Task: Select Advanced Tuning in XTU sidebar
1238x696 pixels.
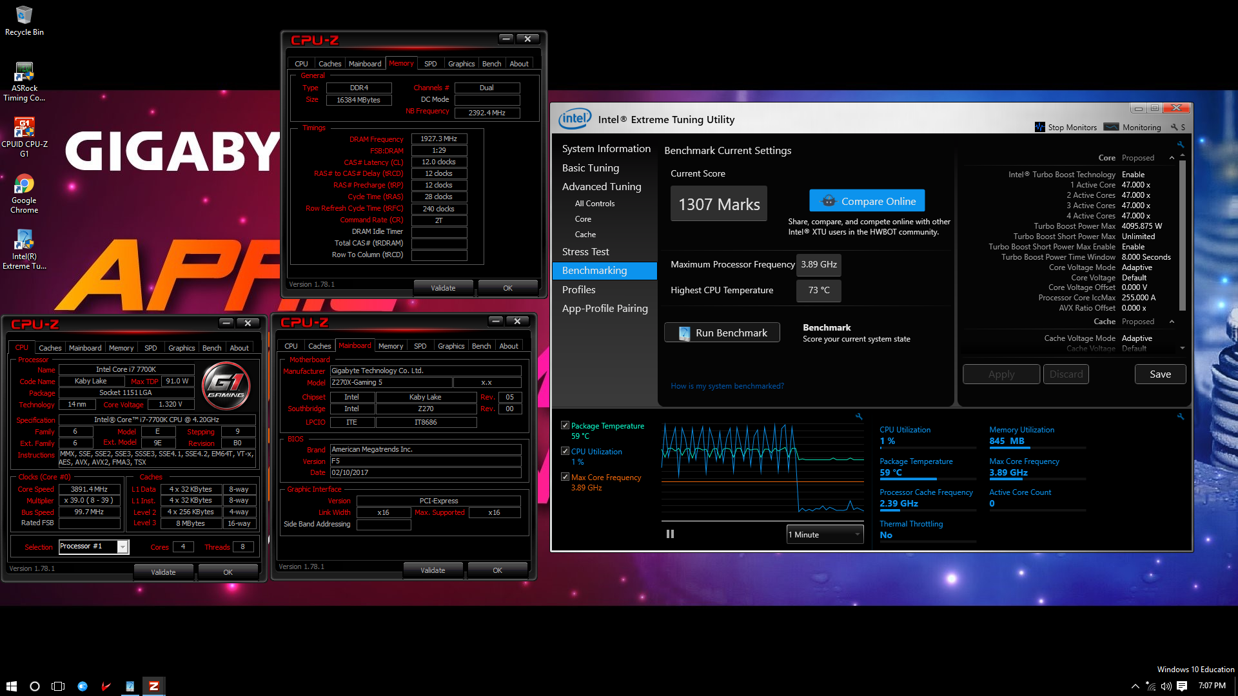Action: 602,187
